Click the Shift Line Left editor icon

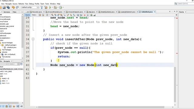(x=78, y=15)
